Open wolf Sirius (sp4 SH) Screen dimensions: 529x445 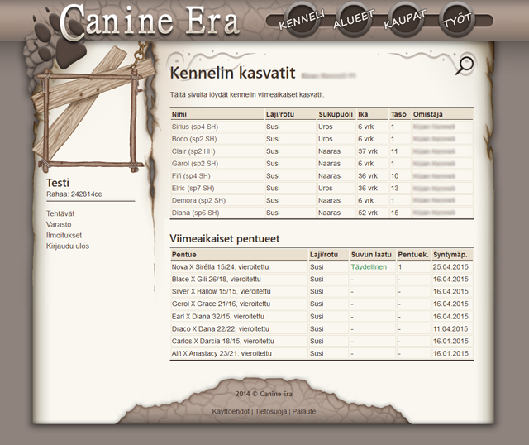pos(194,127)
